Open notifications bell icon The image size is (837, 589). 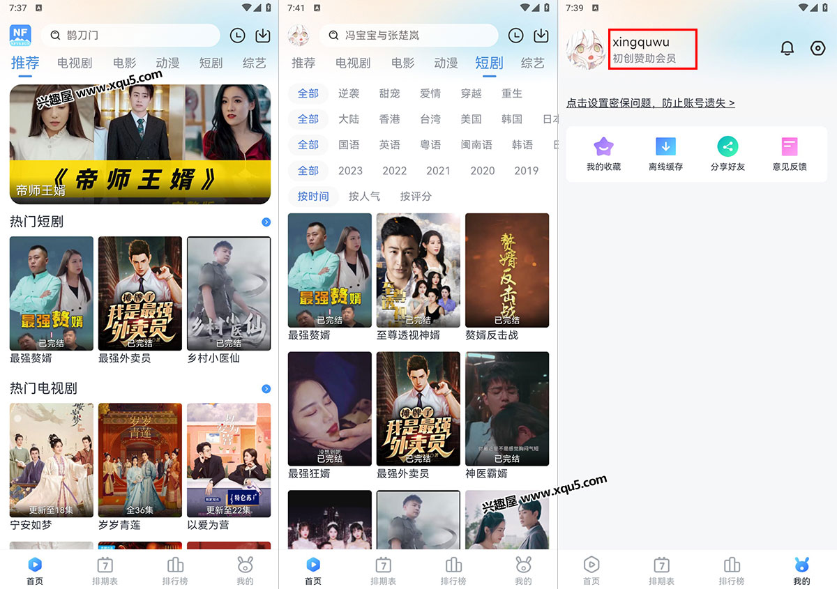pos(787,48)
